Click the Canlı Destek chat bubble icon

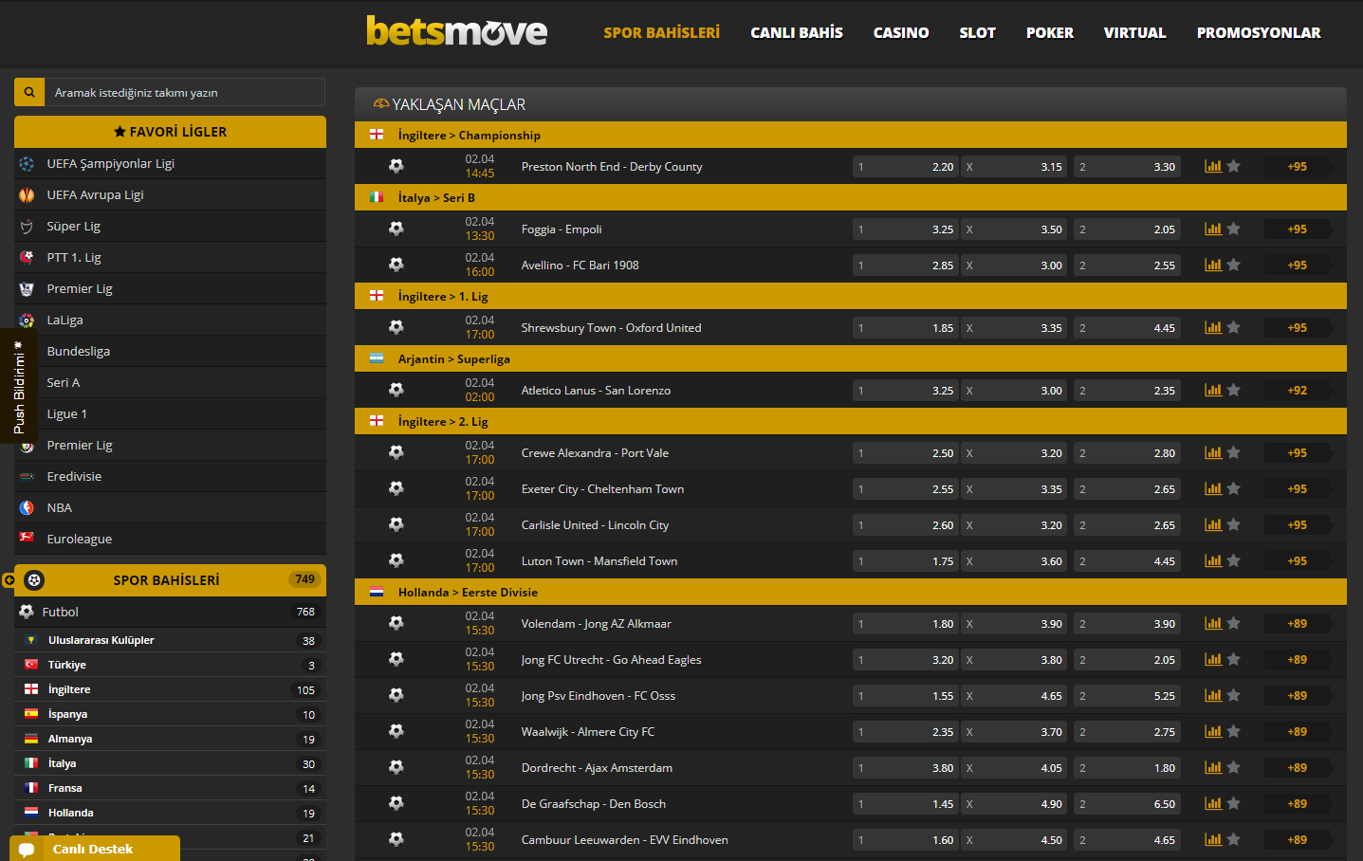(27, 850)
